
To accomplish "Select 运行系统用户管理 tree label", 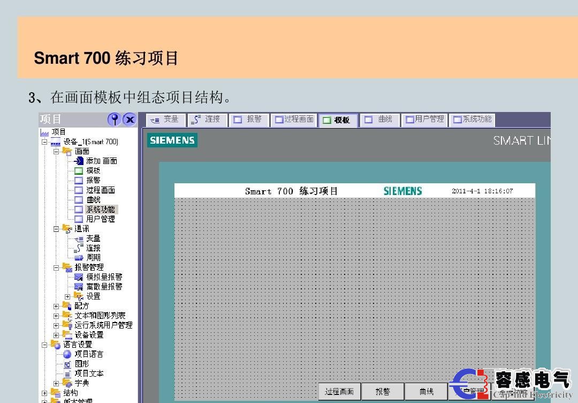I will pos(104,325).
